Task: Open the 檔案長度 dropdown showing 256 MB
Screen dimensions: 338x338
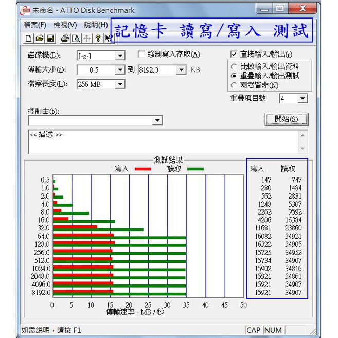Action: (x=120, y=84)
